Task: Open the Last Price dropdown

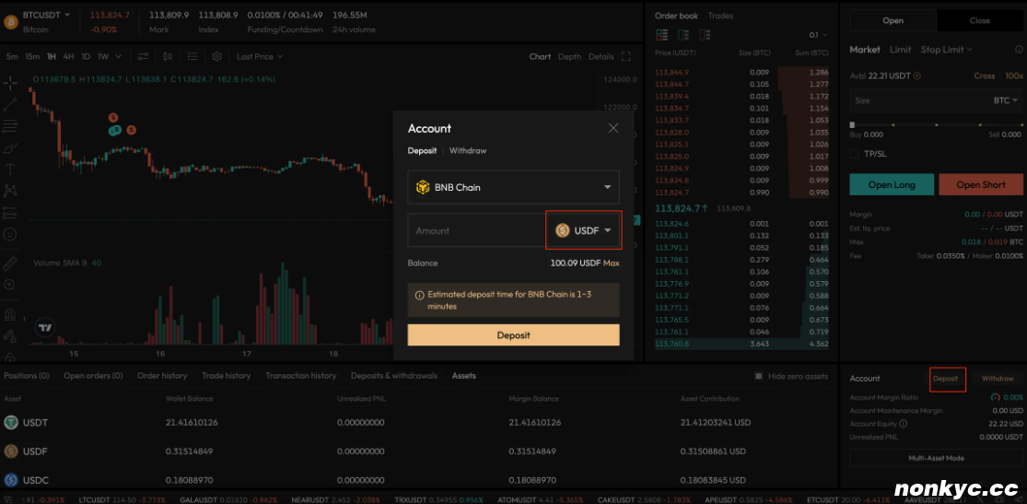Action: point(260,56)
